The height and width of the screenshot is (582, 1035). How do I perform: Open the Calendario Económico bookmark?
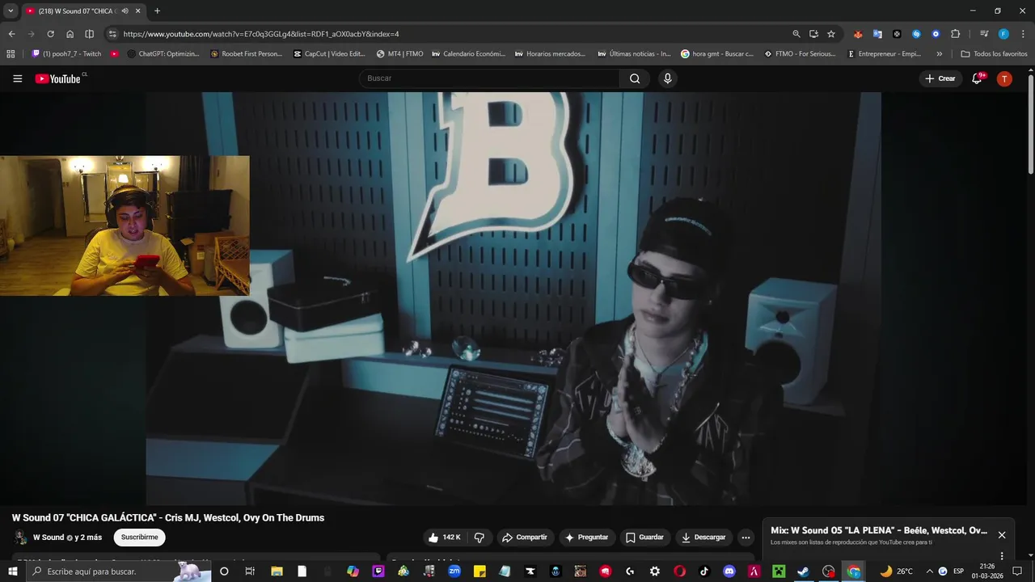[469, 53]
